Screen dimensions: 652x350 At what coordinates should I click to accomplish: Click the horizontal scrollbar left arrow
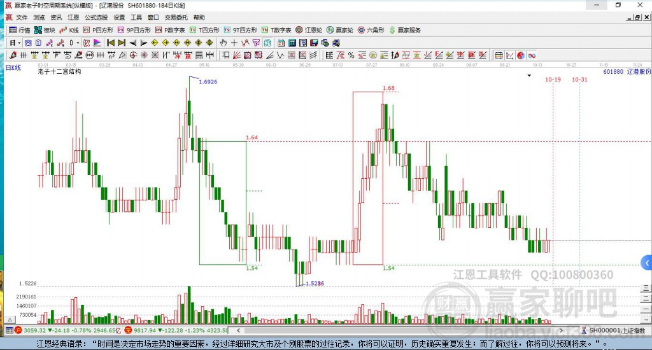[x=238, y=330]
